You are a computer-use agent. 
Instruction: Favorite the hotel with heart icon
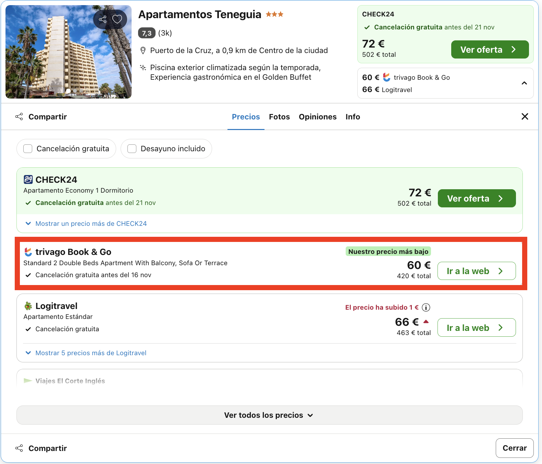(x=117, y=19)
